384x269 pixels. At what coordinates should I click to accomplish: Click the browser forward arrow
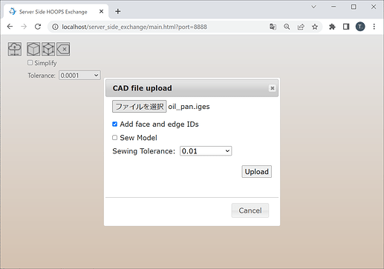click(24, 27)
